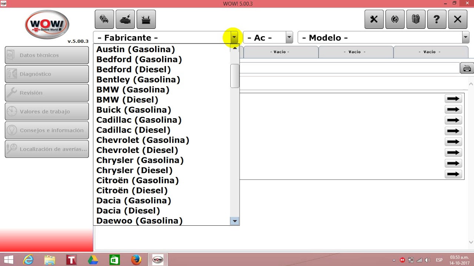Open help with the question mark button
Viewport: 474px width, 266px height.
[437, 19]
